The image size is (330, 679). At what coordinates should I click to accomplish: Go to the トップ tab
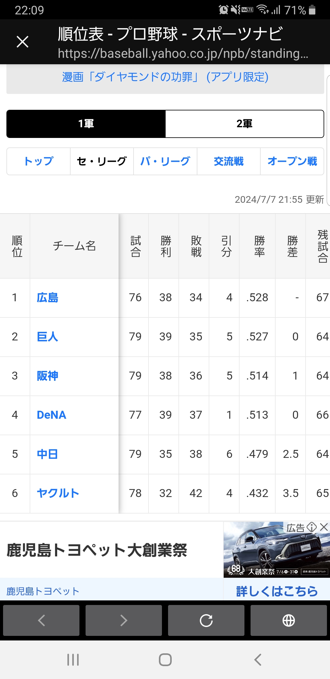point(39,161)
